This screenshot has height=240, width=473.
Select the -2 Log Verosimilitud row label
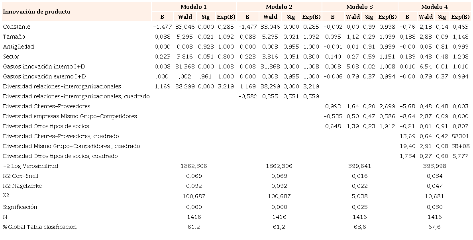click(31, 166)
